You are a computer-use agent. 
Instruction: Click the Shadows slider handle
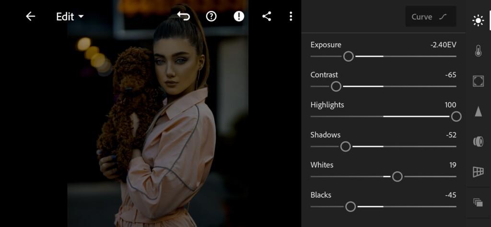345,146
